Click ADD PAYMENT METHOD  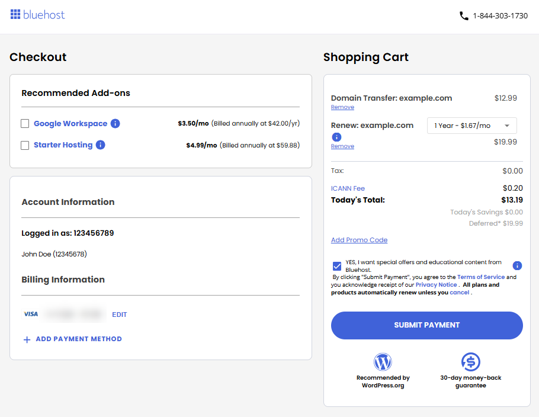79,339
